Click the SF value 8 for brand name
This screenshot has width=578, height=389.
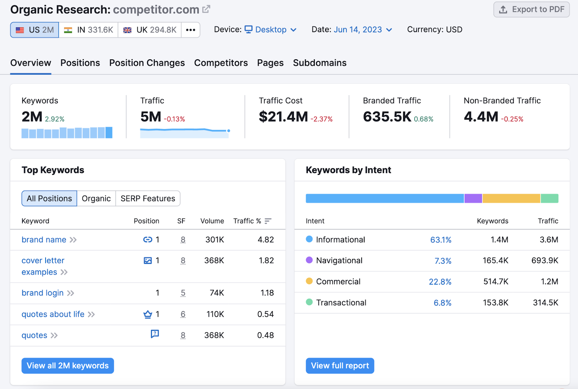(183, 239)
